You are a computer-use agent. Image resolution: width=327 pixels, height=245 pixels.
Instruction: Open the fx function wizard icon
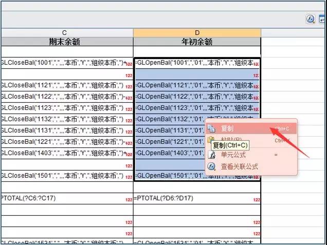311,19
